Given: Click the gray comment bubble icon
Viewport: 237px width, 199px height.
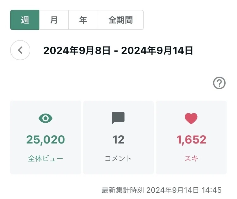Looking at the screenshot, I should [118, 118].
